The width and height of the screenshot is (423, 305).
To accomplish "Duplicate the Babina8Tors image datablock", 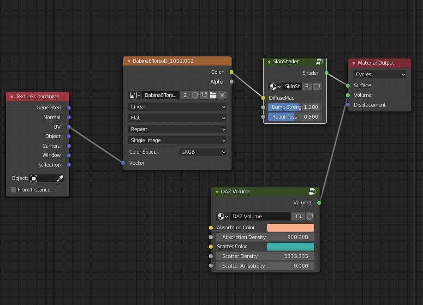I will 204,95.
